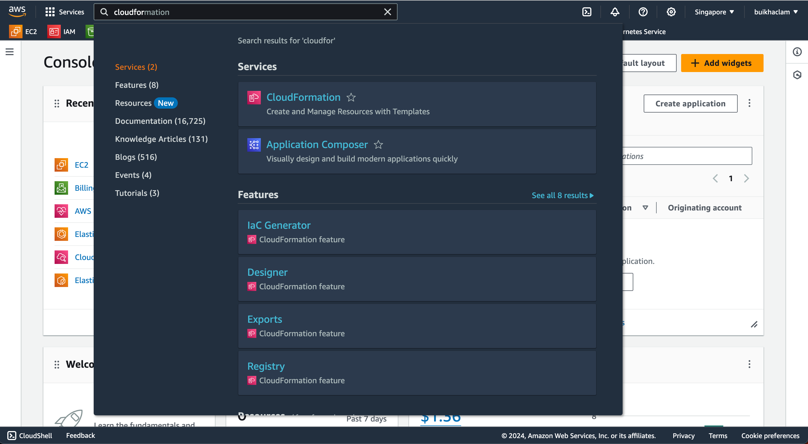Sort by the Originating account column

[x=704, y=208]
